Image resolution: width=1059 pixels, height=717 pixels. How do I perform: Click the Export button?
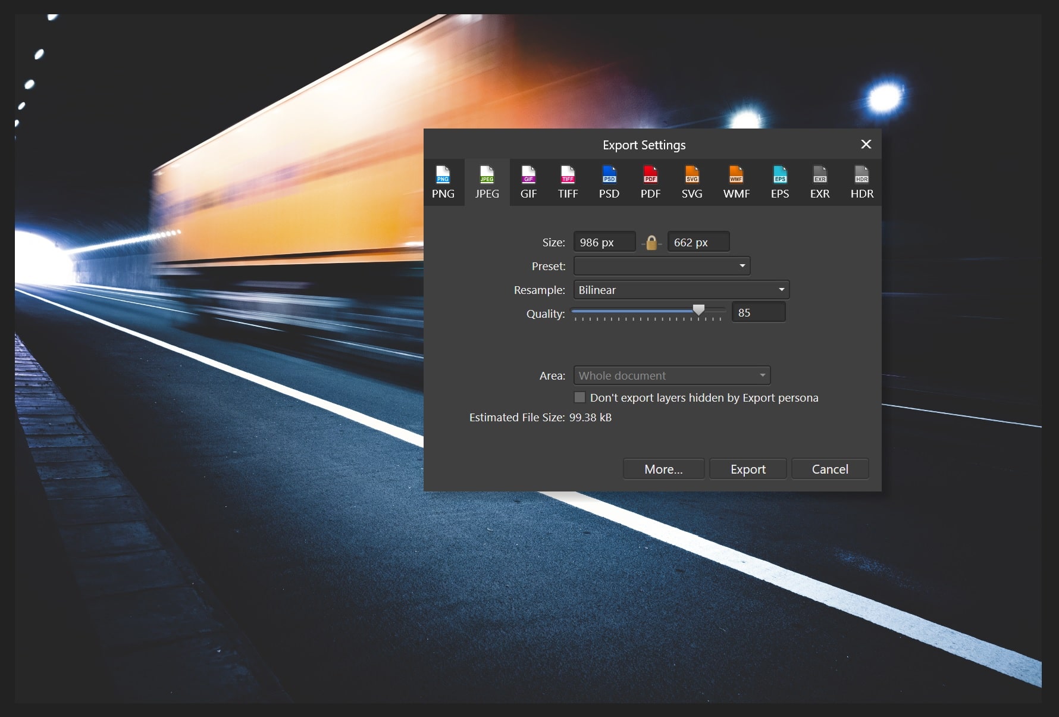click(748, 469)
